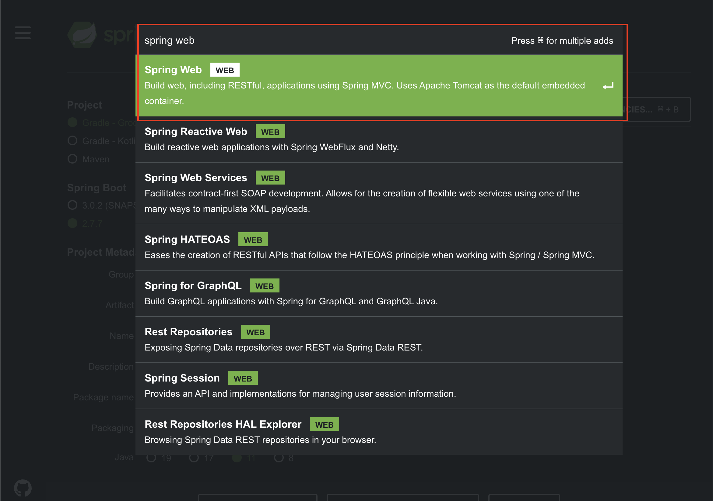
Task: Select the Maven project radio button
Action: (72, 159)
